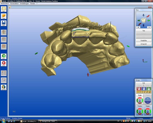Toggle the Antagonist display
This screenshot has height=123, width=153.
pos(144,44)
